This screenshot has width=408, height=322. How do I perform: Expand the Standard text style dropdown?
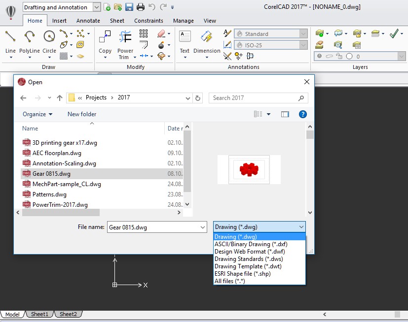point(303,34)
